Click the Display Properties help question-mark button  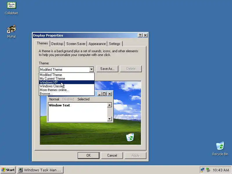pyautogui.click(x=140, y=35)
